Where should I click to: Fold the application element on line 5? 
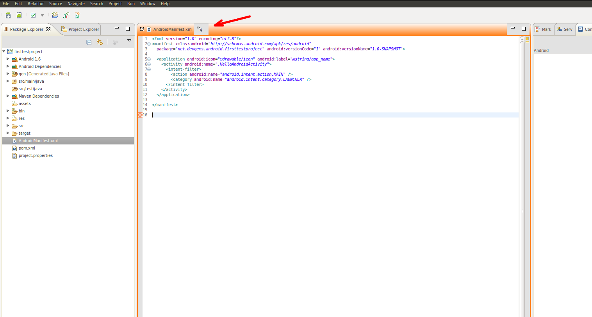pyautogui.click(x=149, y=59)
